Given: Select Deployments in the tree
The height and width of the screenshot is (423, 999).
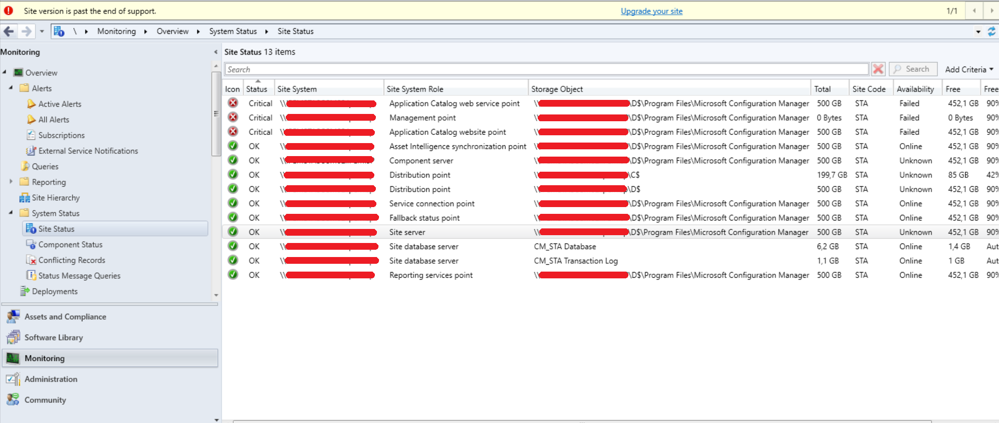Looking at the screenshot, I should pos(55,291).
